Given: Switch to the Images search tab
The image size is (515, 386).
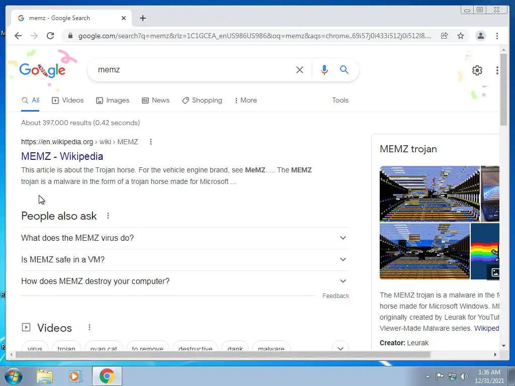Looking at the screenshot, I should [x=113, y=101].
